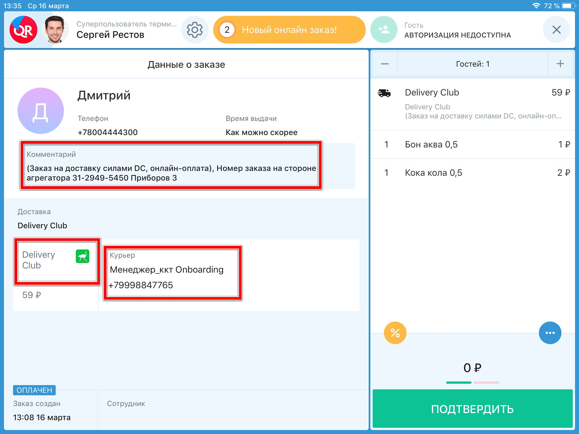Image resolution: width=579 pixels, height=434 pixels.
Task: Open the discount percent button
Action: point(395,333)
